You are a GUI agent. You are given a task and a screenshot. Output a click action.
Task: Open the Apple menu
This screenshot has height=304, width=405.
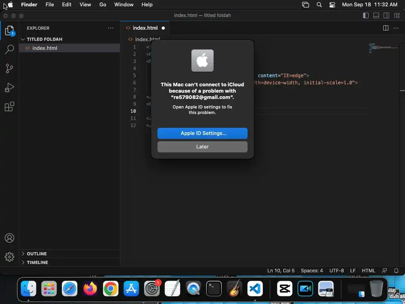pyautogui.click(x=10, y=5)
